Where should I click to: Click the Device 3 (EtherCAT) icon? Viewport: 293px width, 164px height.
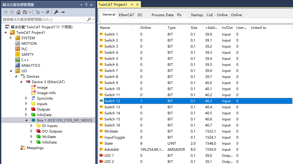point(28,82)
